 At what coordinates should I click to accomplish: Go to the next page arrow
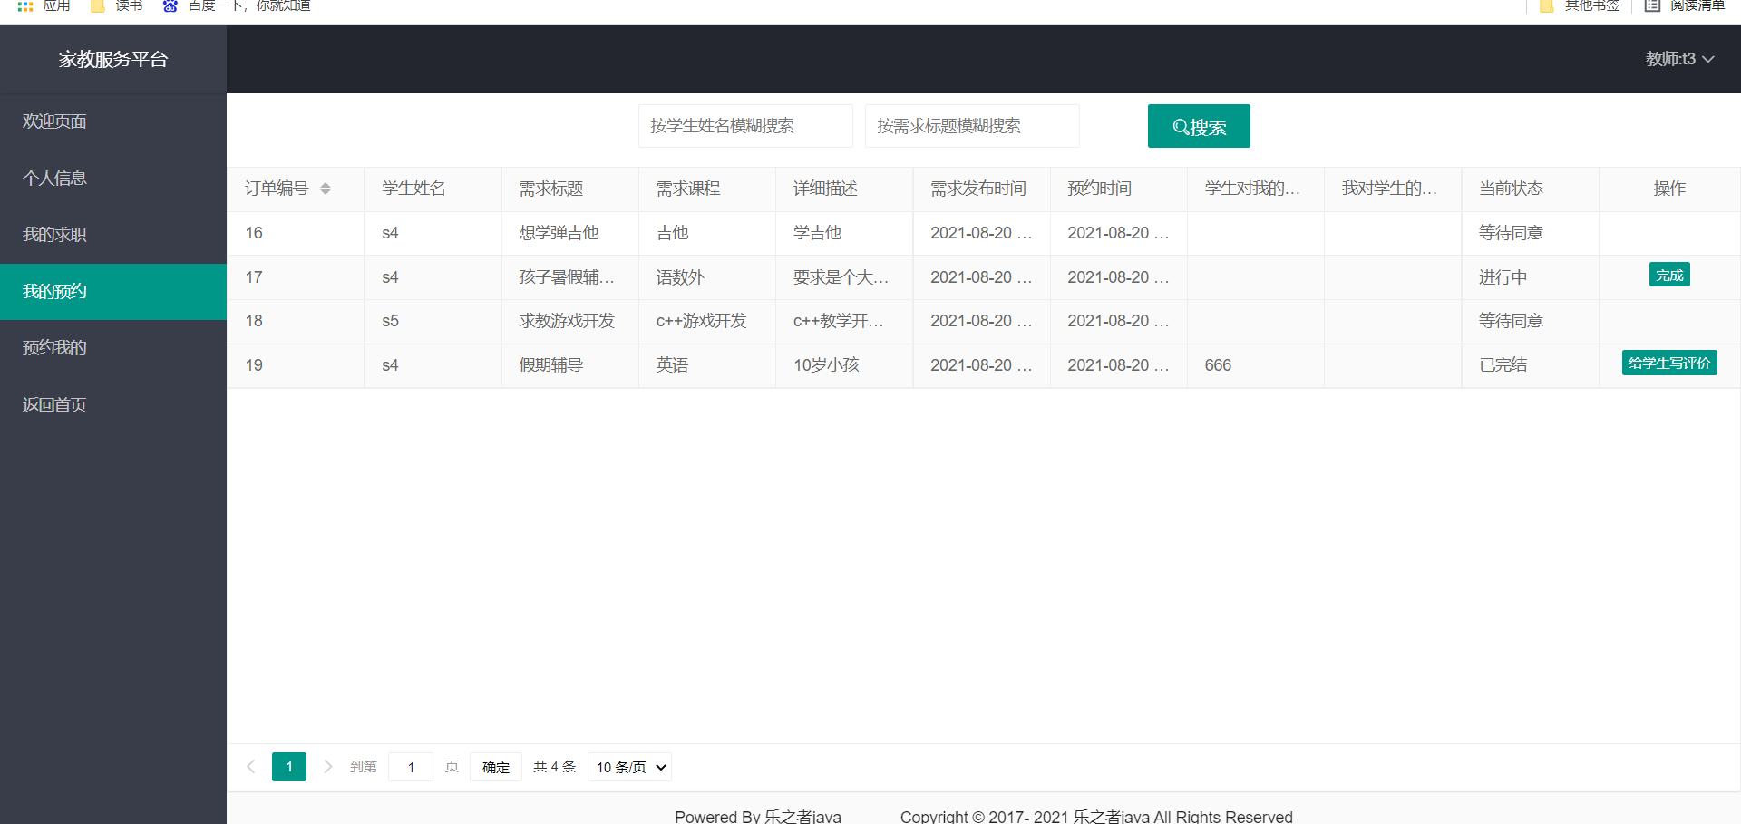(x=327, y=767)
